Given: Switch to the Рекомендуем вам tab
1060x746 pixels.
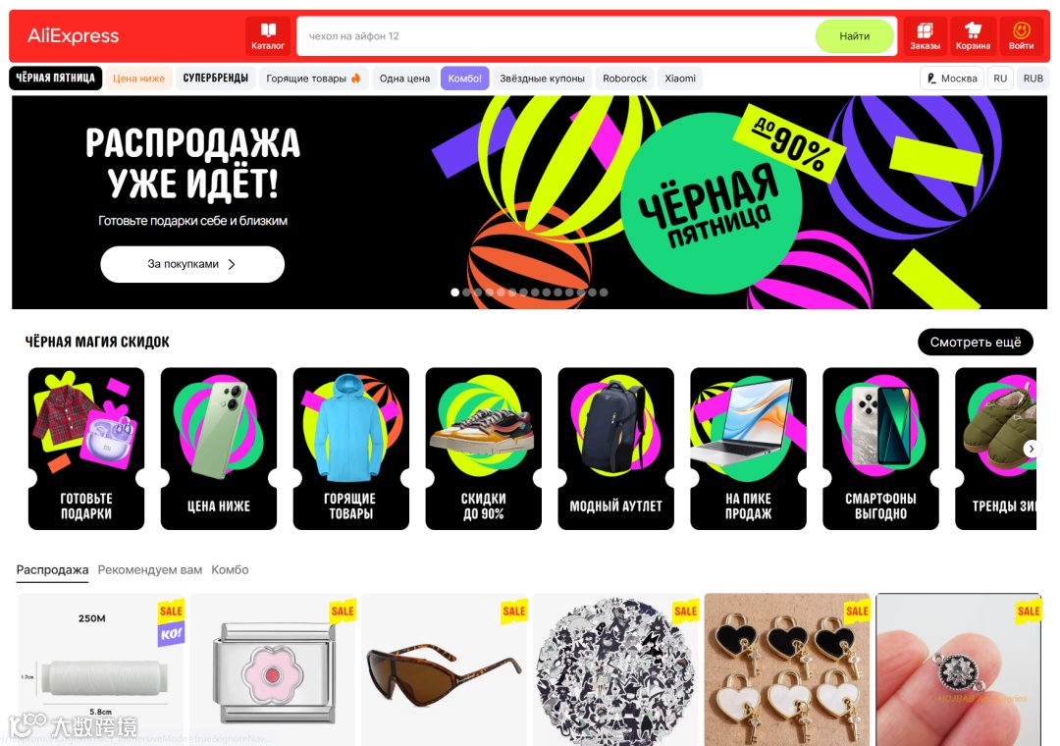Looking at the screenshot, I should (150, 570).
